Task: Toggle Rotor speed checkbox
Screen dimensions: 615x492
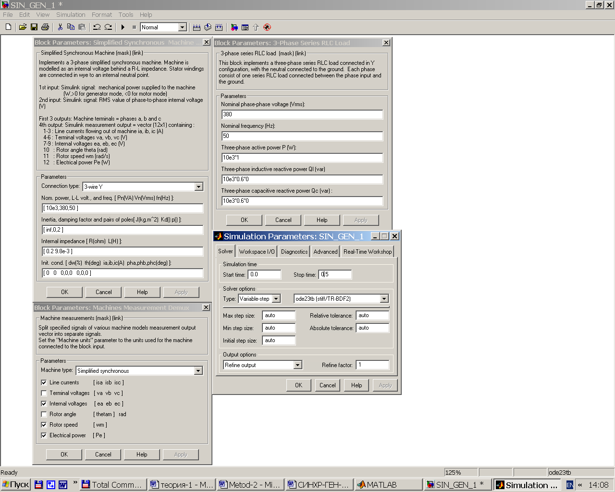Action: coord(44,425)
